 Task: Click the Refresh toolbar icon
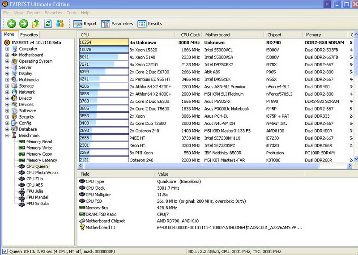coord(48,23)
